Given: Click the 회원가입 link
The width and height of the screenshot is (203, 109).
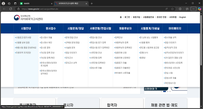Looking at the screenshot, I should tap(137, 17).
